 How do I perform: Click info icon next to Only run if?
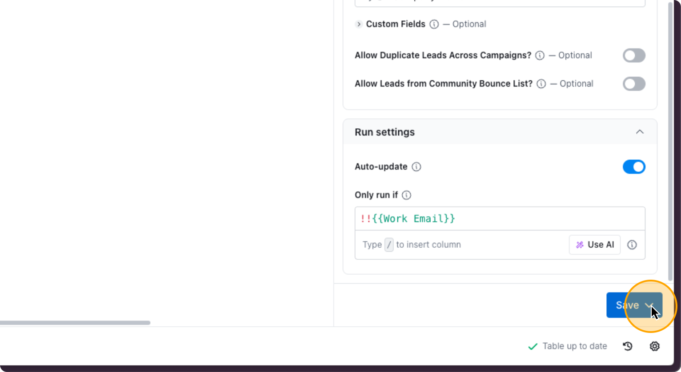[406, 195]
